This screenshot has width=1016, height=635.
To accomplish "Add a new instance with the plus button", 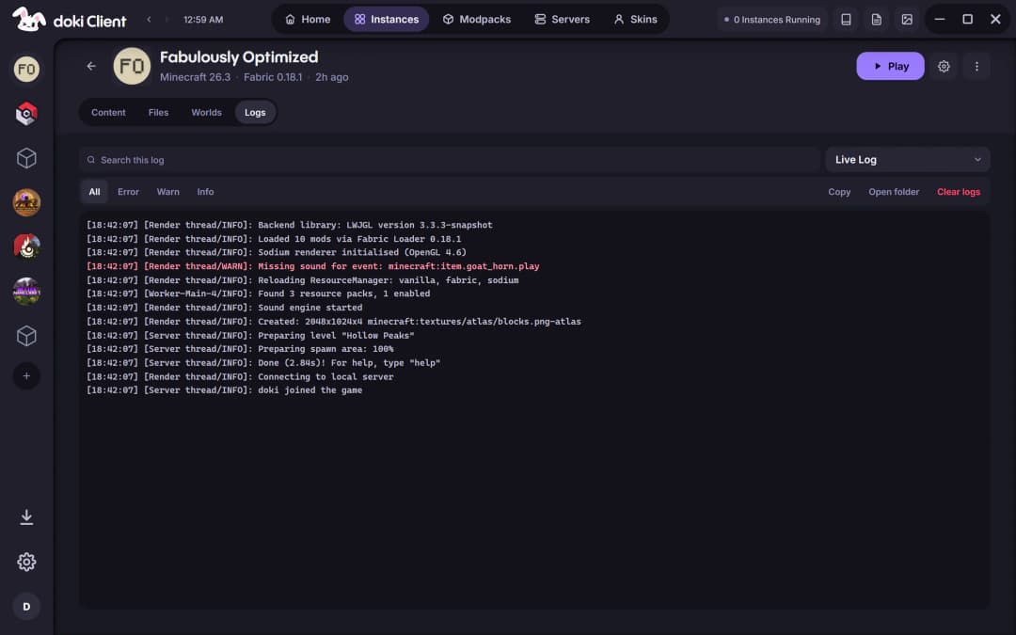I will (26, 375).
